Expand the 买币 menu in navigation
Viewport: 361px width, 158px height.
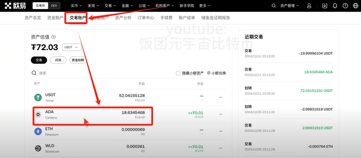pyautogui.click(x=77, y=6)
